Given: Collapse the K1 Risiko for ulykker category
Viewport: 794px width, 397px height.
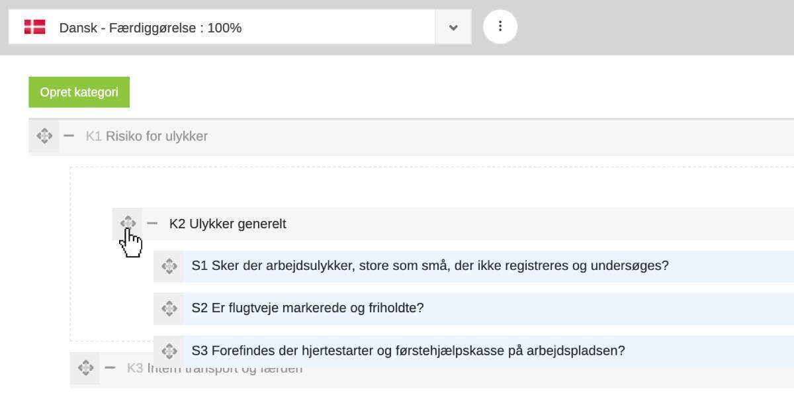Looking at the screenshot, I should pyautogui.click(x=69, y=136).
